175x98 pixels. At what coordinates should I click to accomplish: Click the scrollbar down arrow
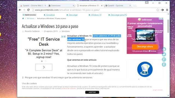click(168, 96)
